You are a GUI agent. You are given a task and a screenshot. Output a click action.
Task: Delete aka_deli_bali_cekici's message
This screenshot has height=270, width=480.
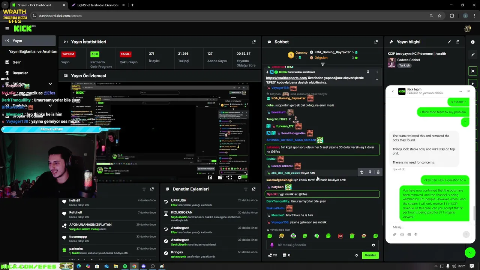point(378,172)
